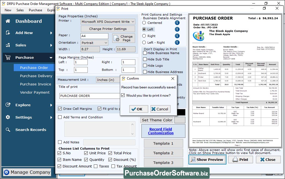Viewport: 285px width, 179px height.
Task: Expand the Settings sidebar arrow
Action: pyautogui.click(x=51, y=117)
